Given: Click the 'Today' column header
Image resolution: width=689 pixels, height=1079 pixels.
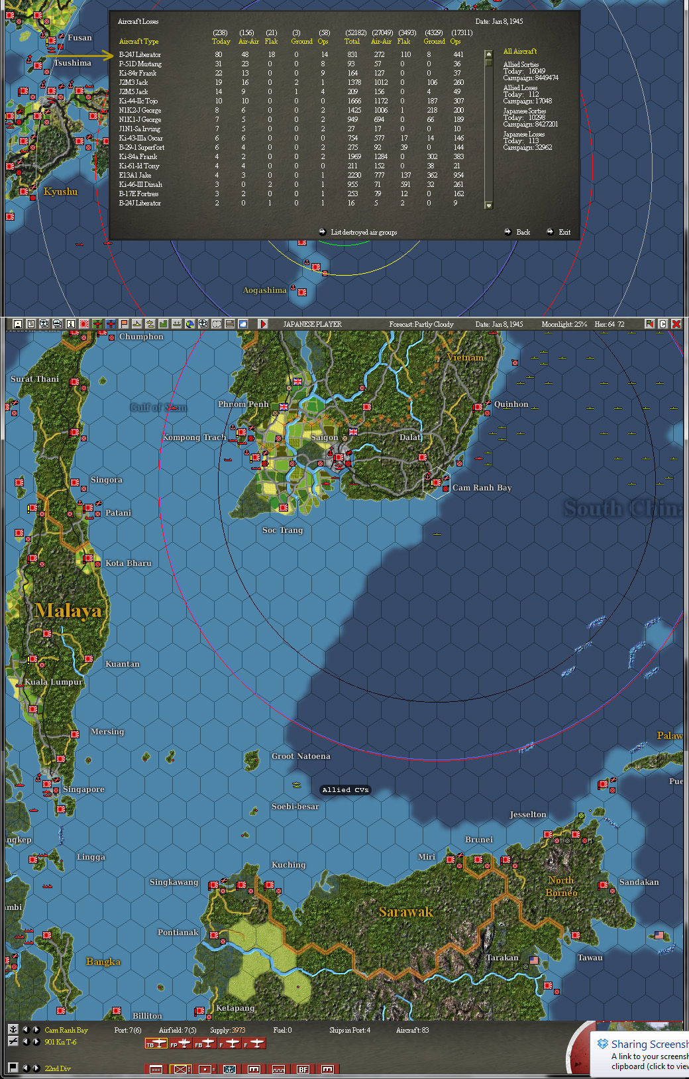Looking at the screenshot, I should tap(221, 41).
